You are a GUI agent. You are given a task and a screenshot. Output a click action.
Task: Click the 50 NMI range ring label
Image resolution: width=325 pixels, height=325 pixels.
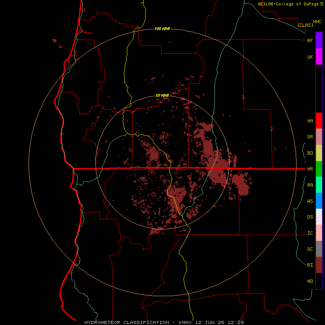click(162, 96)
